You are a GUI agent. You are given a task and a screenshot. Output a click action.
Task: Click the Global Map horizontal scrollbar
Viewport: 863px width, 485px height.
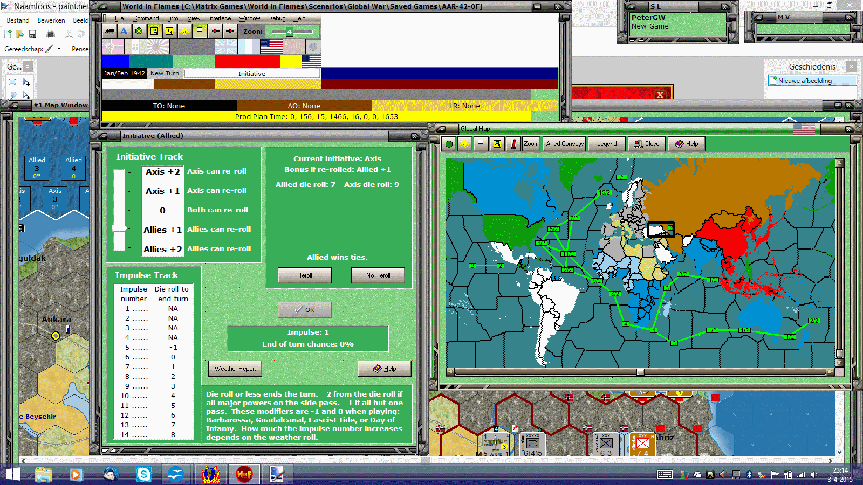click(x=640, y=372)
